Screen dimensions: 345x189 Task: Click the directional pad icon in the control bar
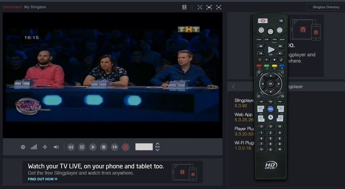(45, 147)
